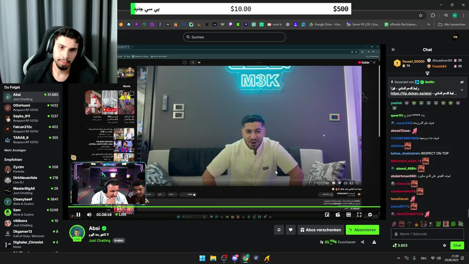
Task: Open the user profile avatar menu
Action: pyautogui.click(x=455, y=37)
